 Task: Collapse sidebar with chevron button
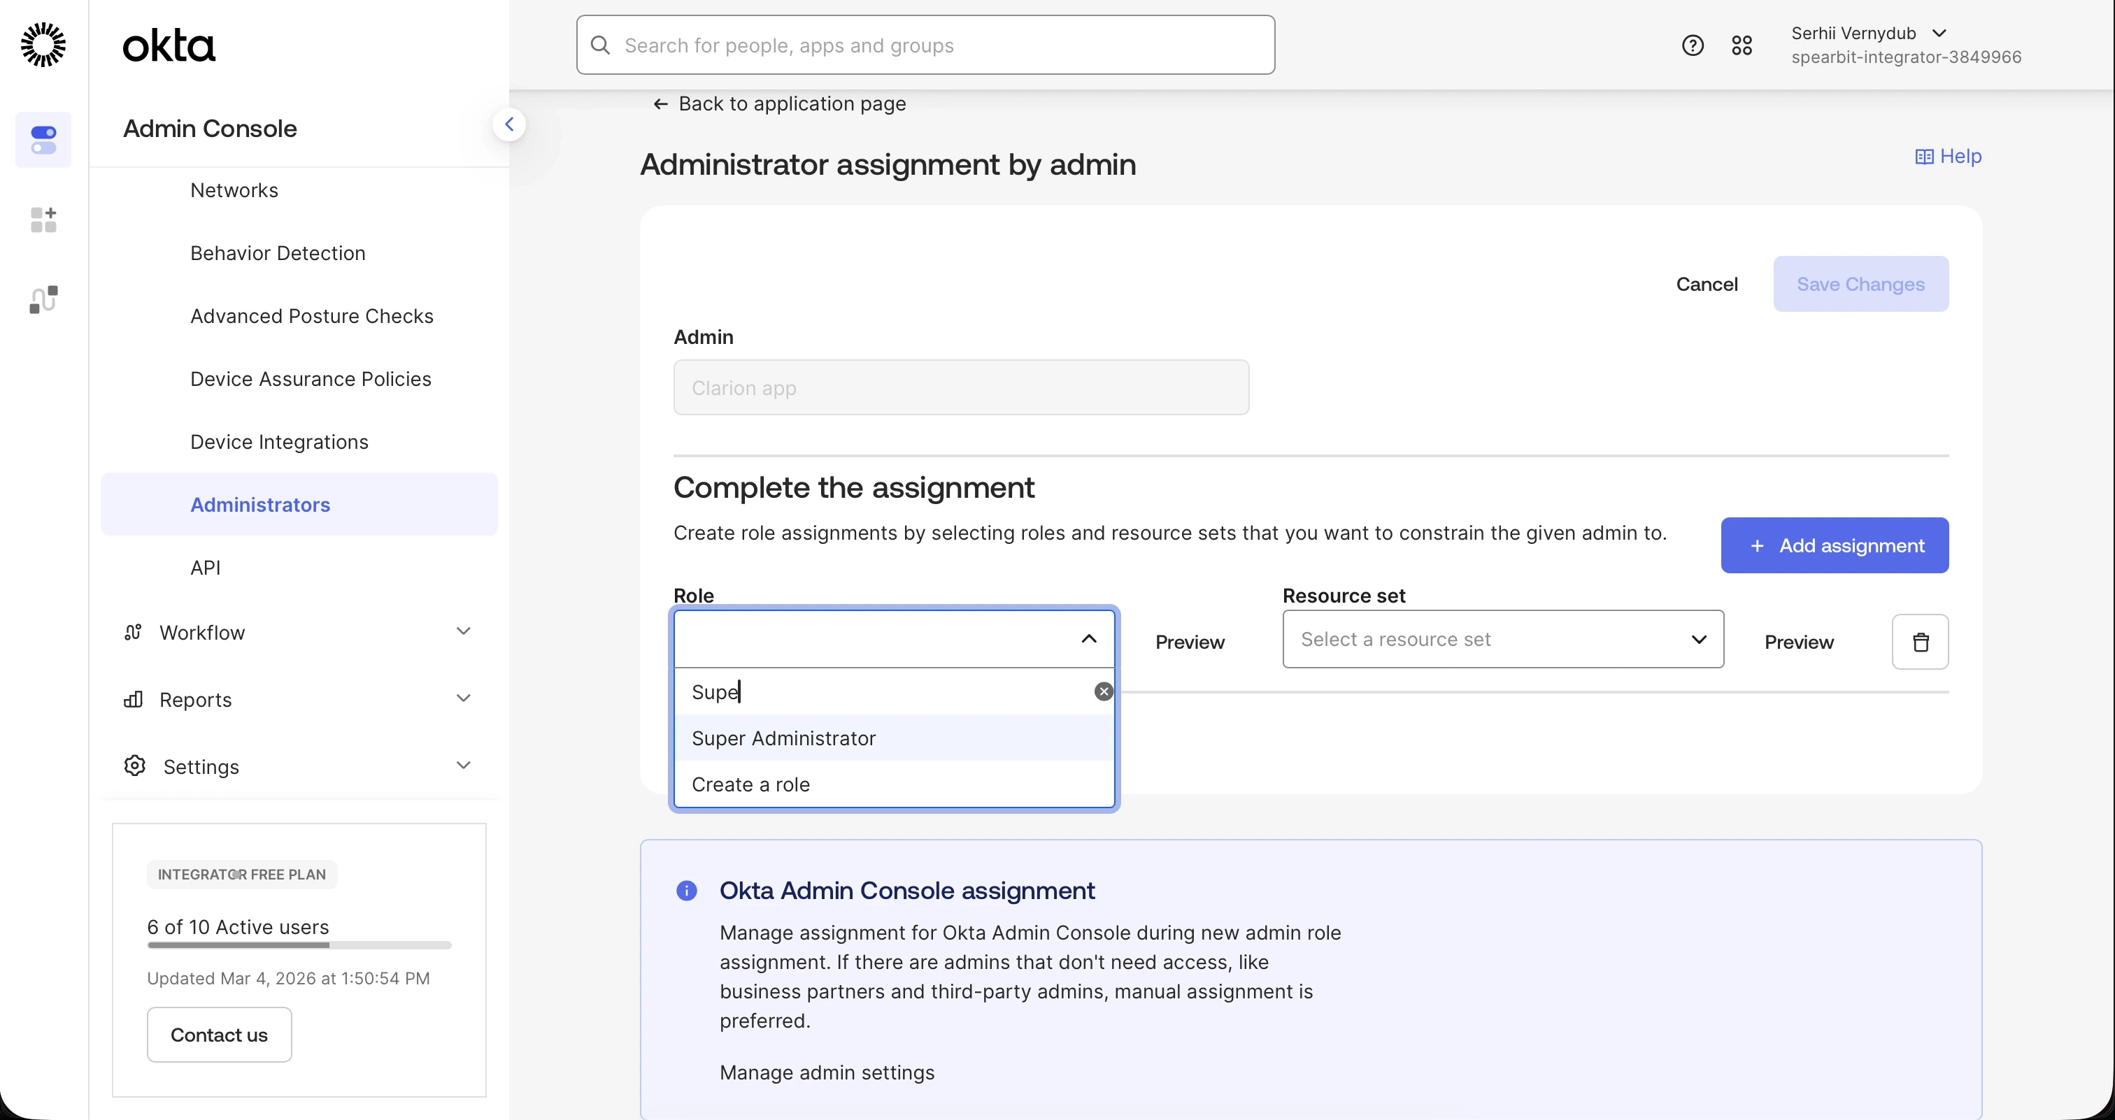(x=509, y=124)
